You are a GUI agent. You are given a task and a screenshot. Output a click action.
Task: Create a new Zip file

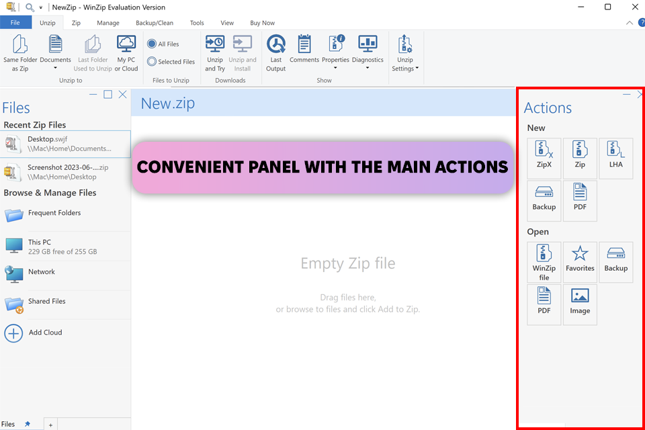point(580,159)
